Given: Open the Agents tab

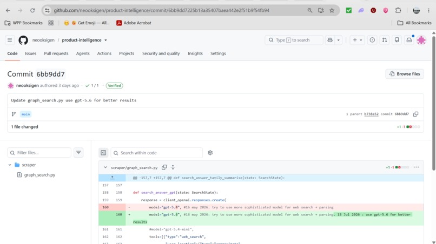Looking at the screenshot, I should click(x=83, y=53).
